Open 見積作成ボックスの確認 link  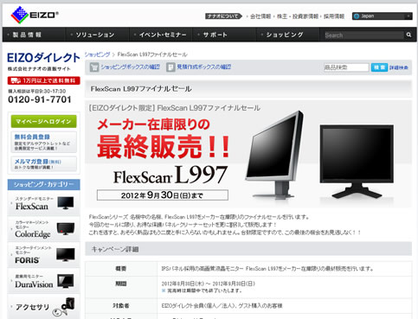point(204,67)
